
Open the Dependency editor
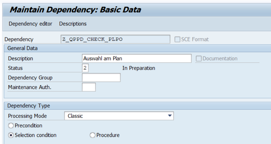click(x=31, y=24)
